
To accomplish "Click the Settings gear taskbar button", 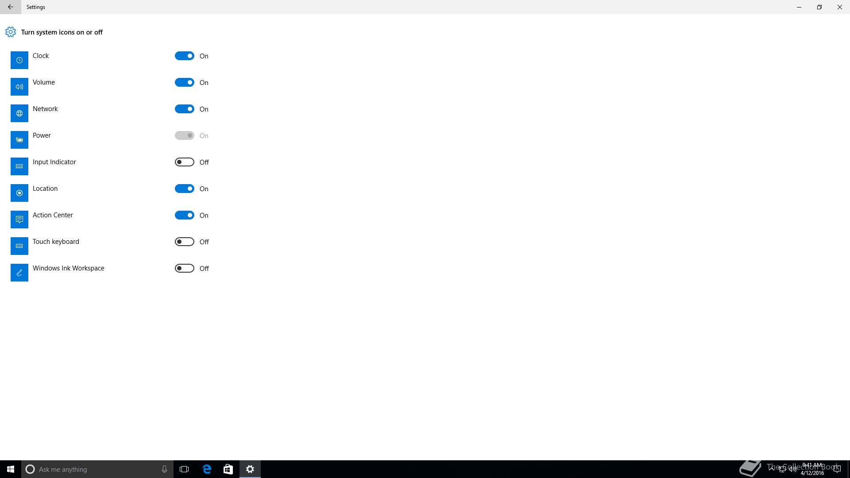I will [250, 469].
